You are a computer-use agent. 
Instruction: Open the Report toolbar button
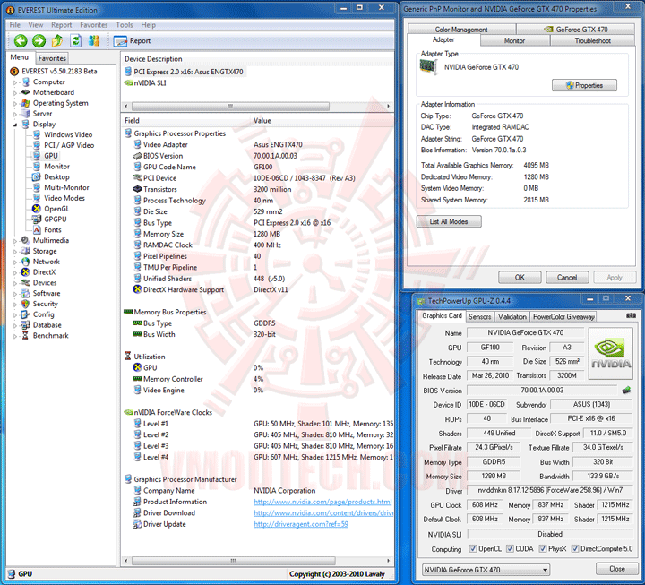point(132,40)
